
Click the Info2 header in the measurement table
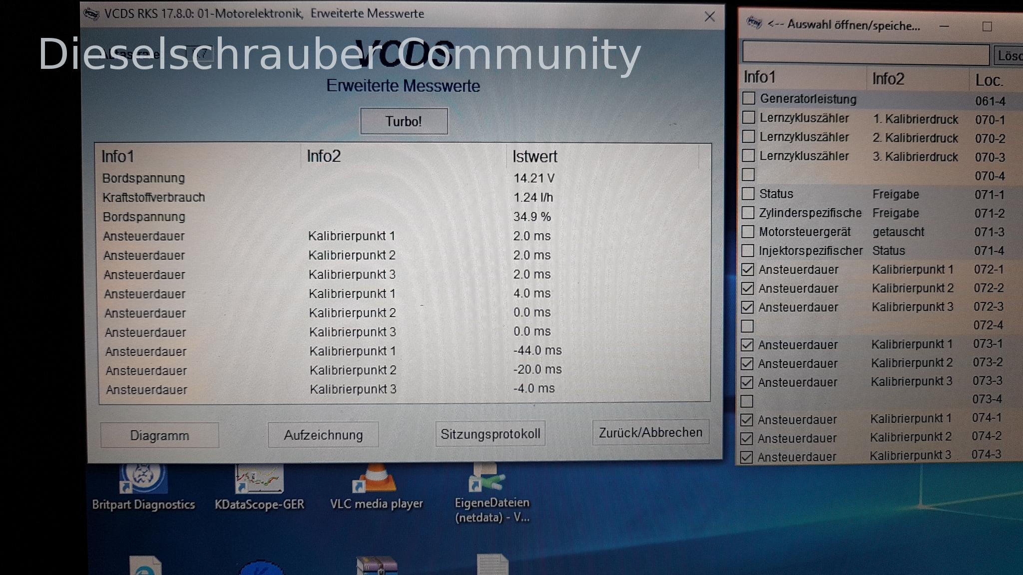(324, 156)
